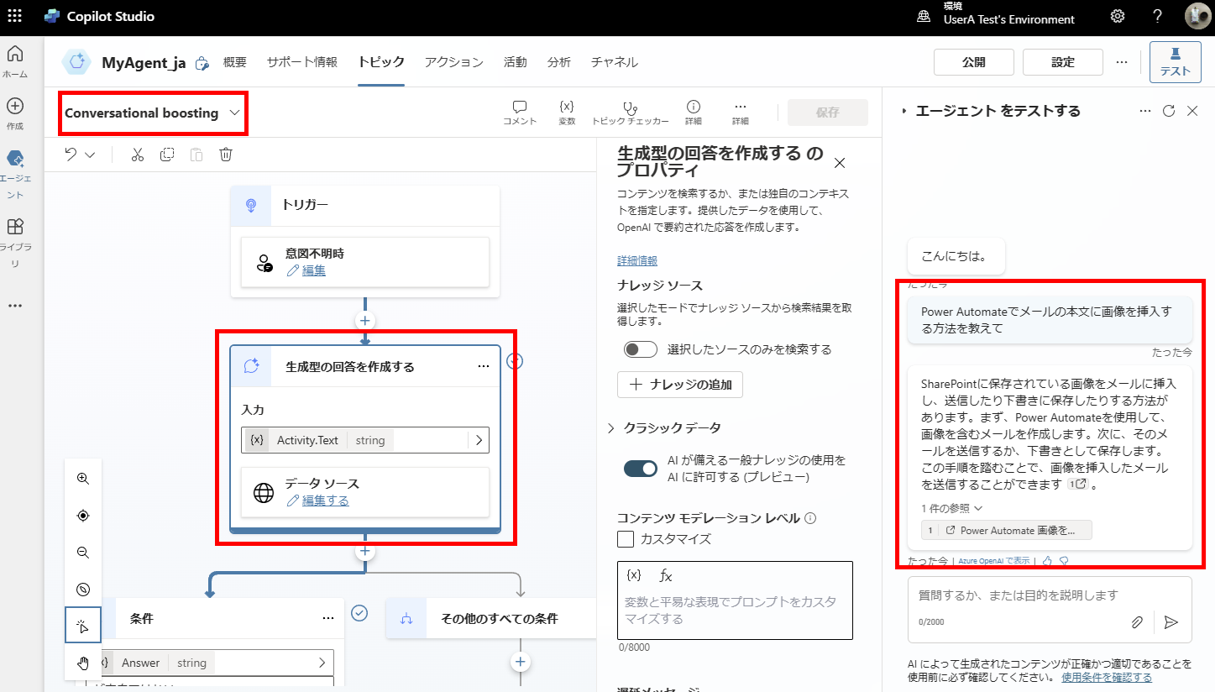
Task: Click the attachment icon in the test chat
Action: (x=1137, y=622)
